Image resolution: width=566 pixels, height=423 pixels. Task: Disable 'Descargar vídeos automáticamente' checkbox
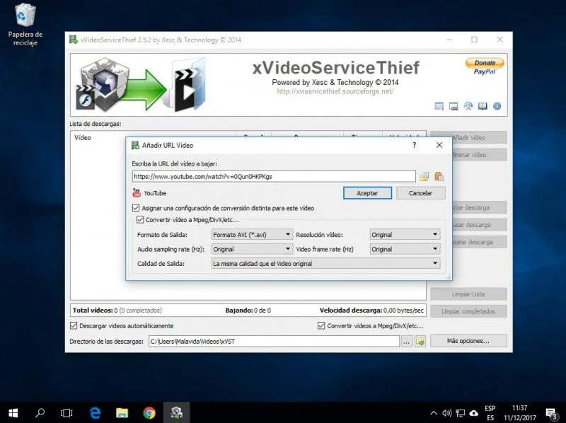click(74, 326)
